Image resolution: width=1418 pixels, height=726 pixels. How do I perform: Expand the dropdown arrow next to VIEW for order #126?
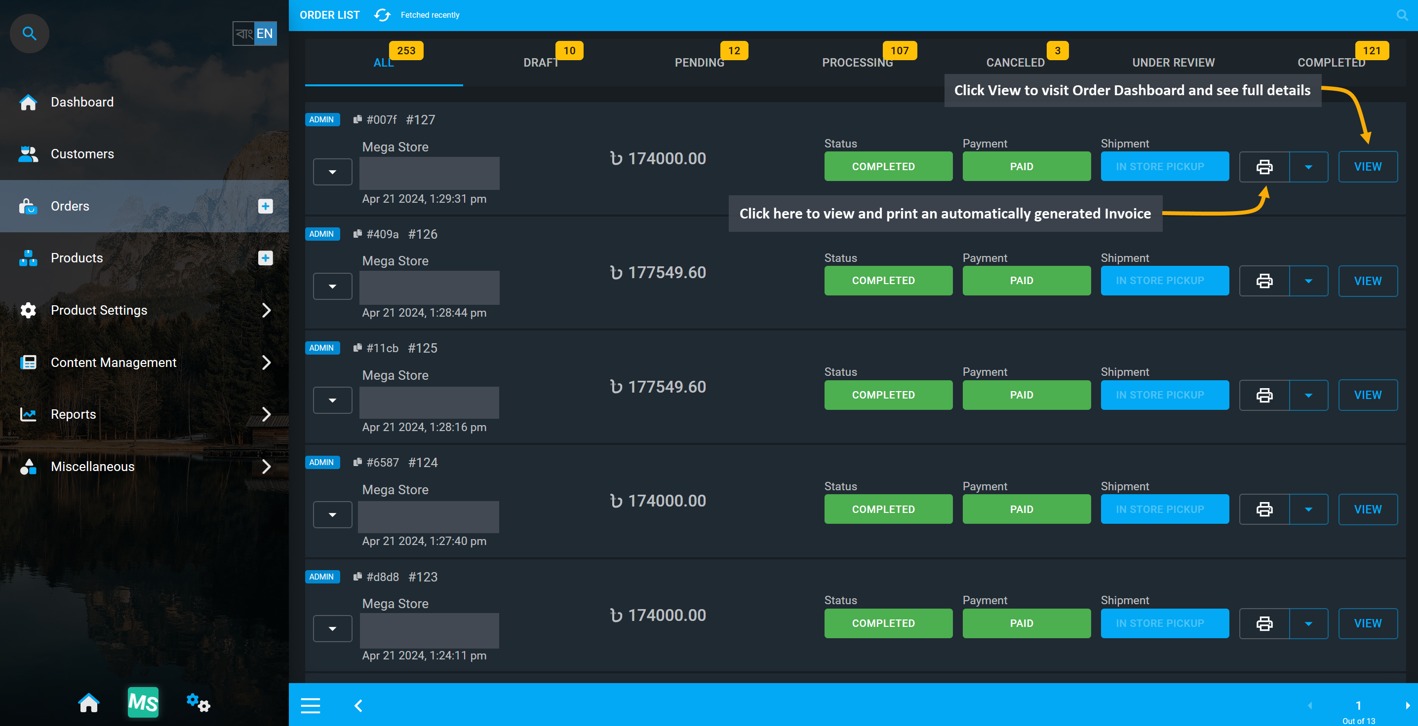(1308, 281)
